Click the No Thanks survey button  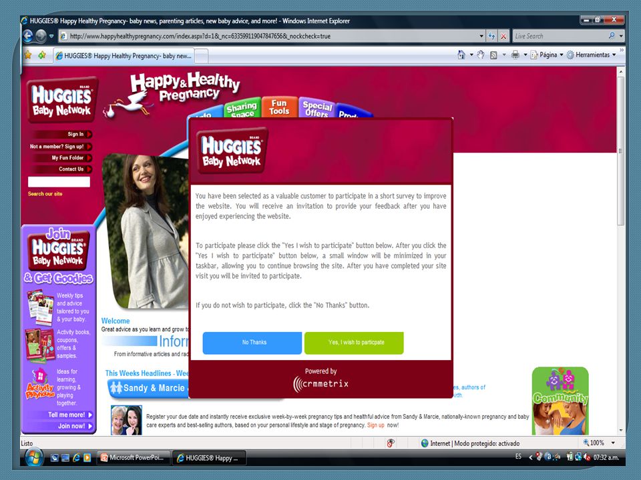coord(252,343)
